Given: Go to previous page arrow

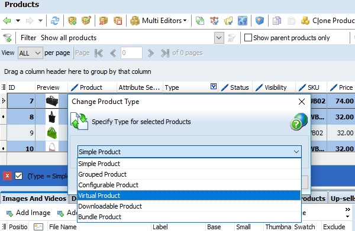Looking at the screenshot, I should click(113, 53).
